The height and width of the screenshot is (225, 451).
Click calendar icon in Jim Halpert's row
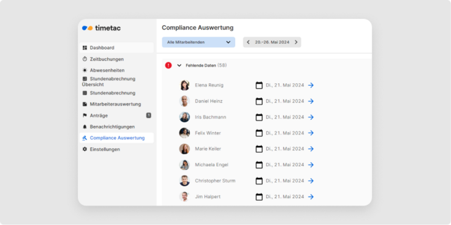(259, 197)
